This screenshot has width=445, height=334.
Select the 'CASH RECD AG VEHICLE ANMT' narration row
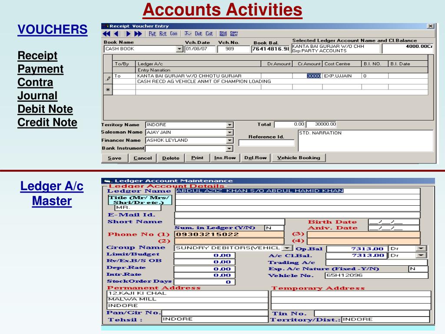(282, 81)
